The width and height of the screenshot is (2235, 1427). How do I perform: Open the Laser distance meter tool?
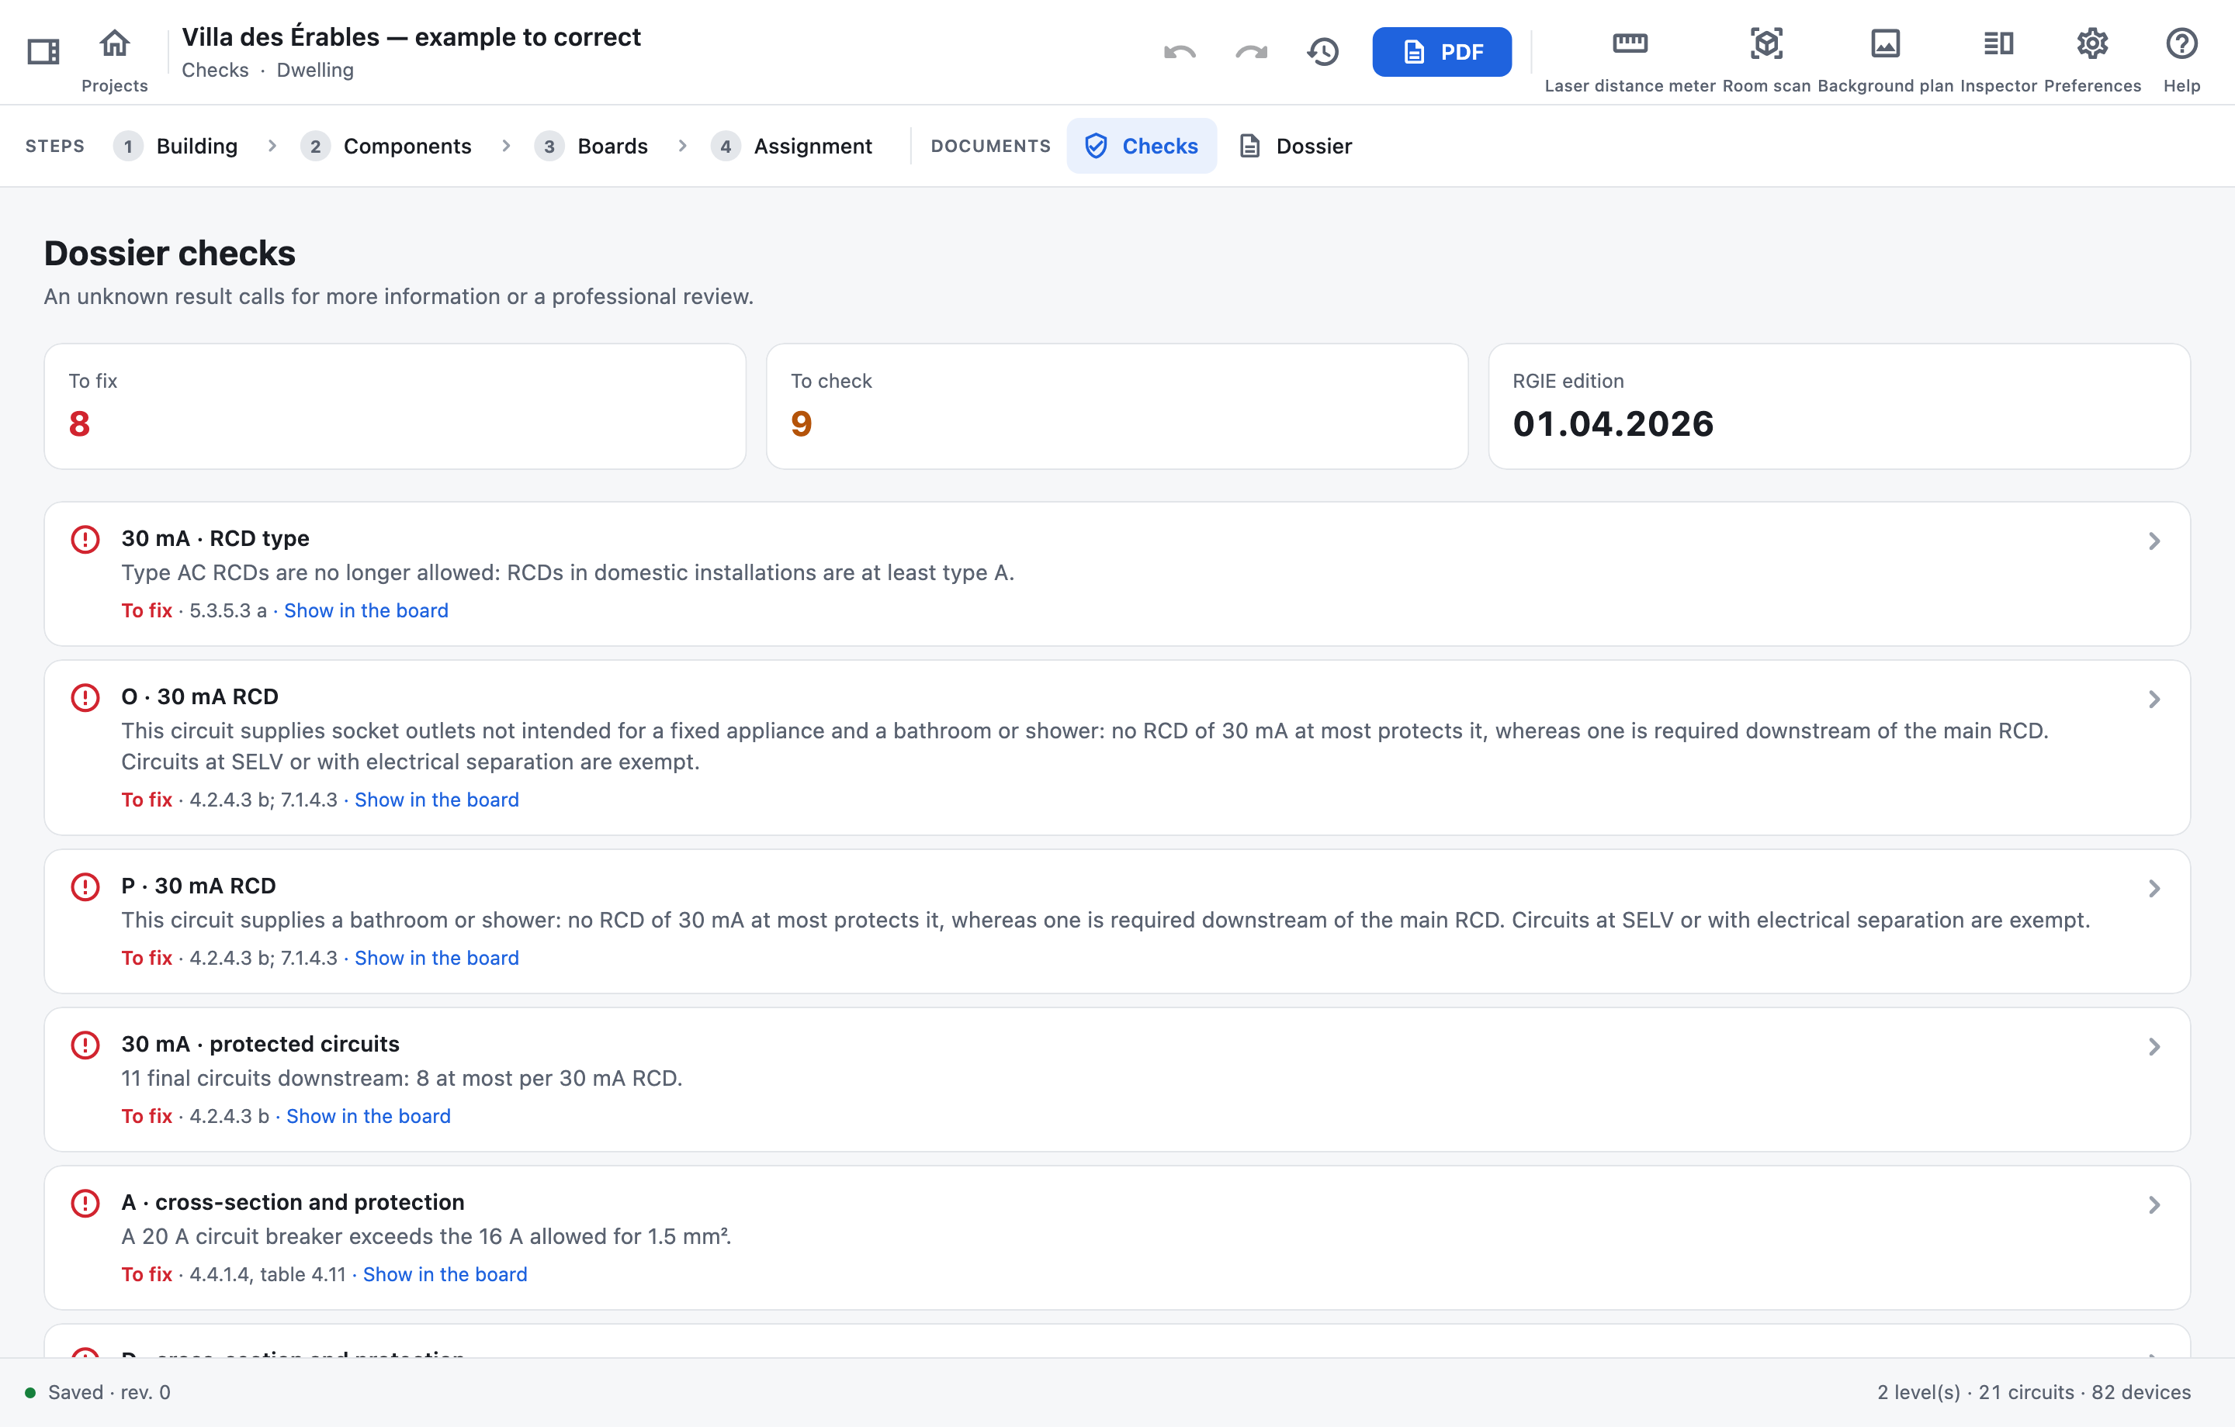pyautogui.click(x=1630, y=60)
